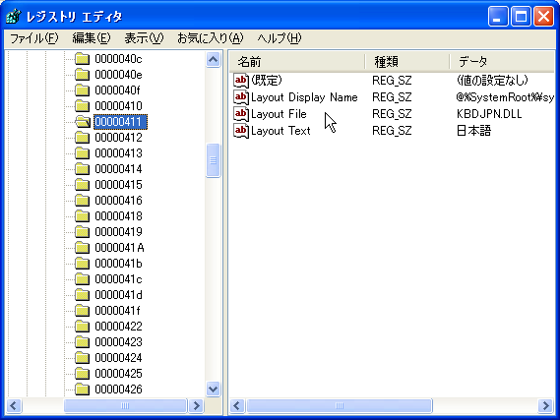The height and width of the screenshot is (420, 560).
Task: Click the string icon for Layout File
Action: (241, 114)
